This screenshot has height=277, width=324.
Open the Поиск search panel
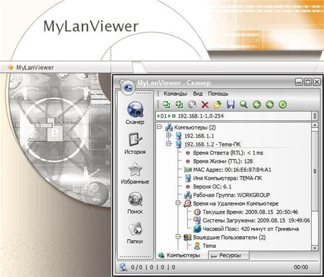click(x=135, y=203)
